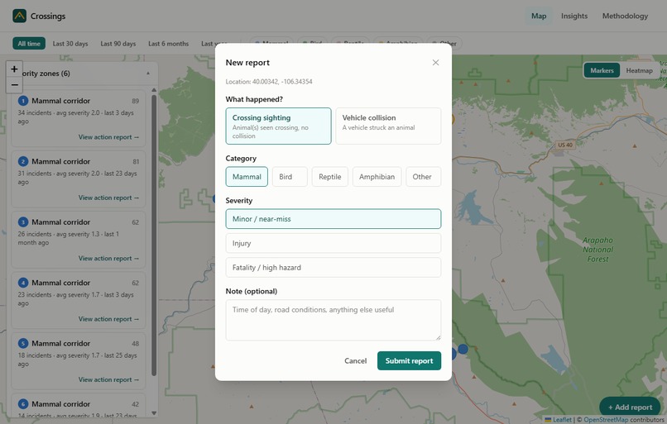Click the resize handle of note field
The width and height of the screenshot is (667, 424).
pos(438,337)
